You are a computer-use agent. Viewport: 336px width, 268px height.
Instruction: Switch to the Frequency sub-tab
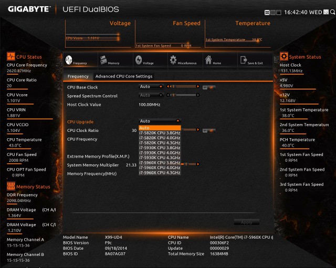pyautogui.click(x=78, y=76)
